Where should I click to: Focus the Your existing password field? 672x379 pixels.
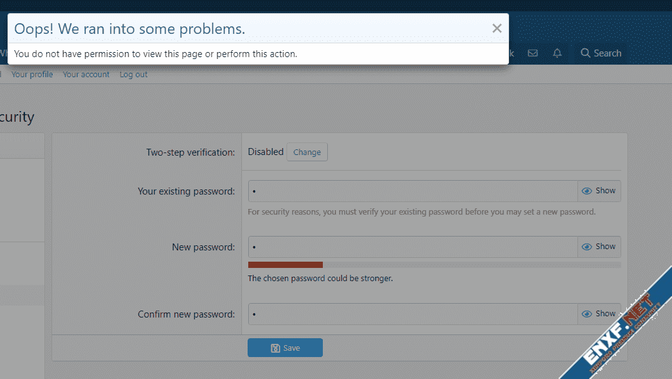412,191
